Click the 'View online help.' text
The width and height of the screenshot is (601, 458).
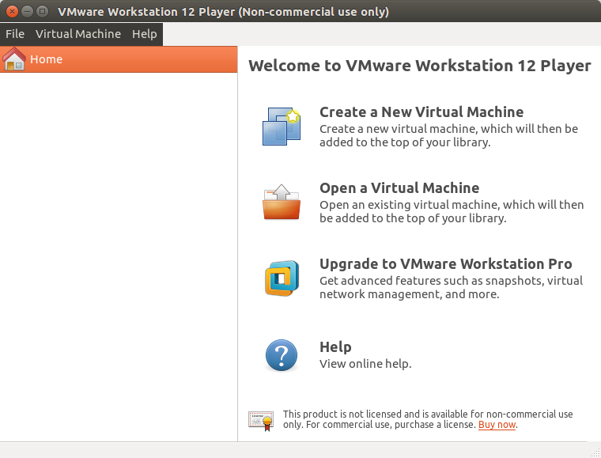(x=365, y=364)
